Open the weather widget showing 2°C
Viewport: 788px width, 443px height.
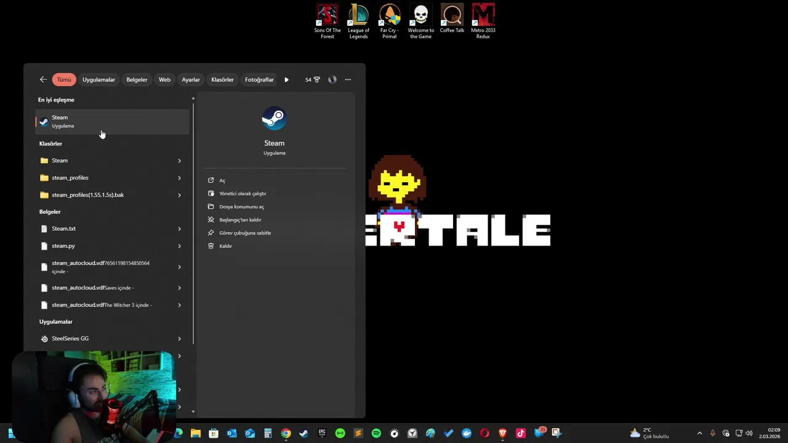pos(649,433)
